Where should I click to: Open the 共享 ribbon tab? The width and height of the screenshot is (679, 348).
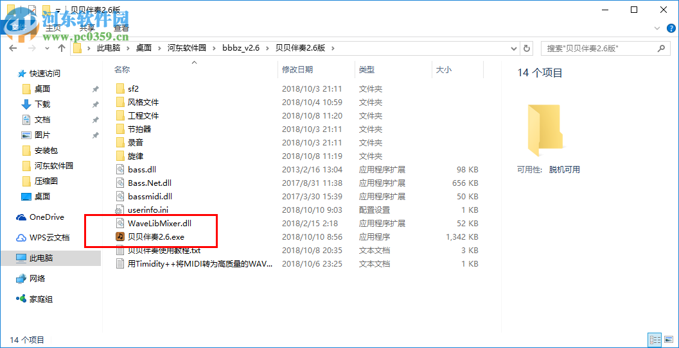click(x=87, y=28)
